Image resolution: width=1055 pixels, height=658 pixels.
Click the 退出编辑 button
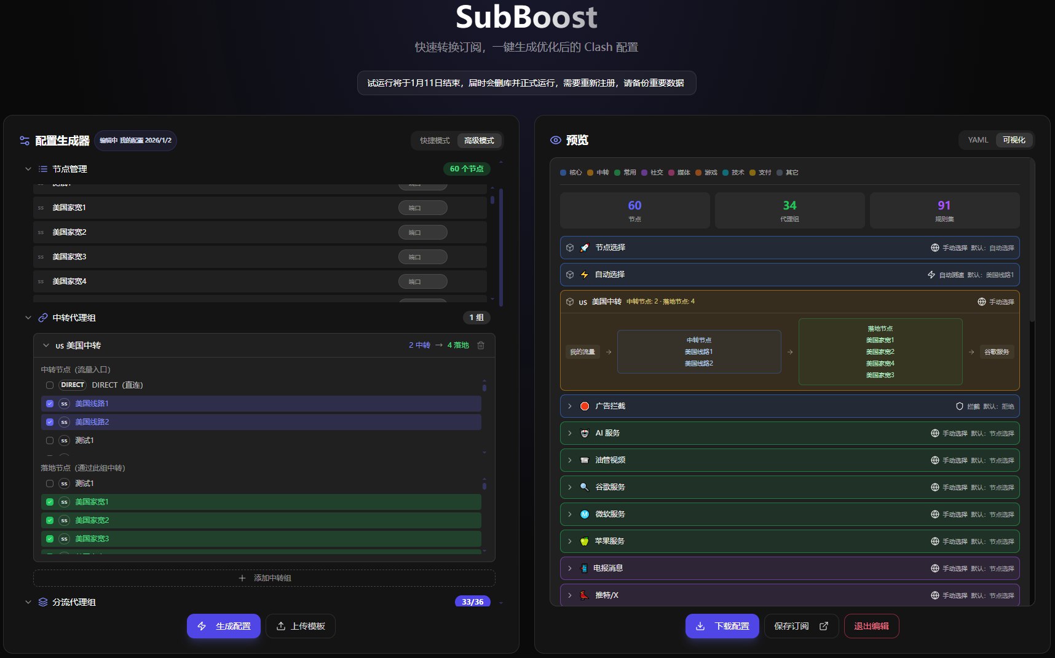click(x=871, y=626)
